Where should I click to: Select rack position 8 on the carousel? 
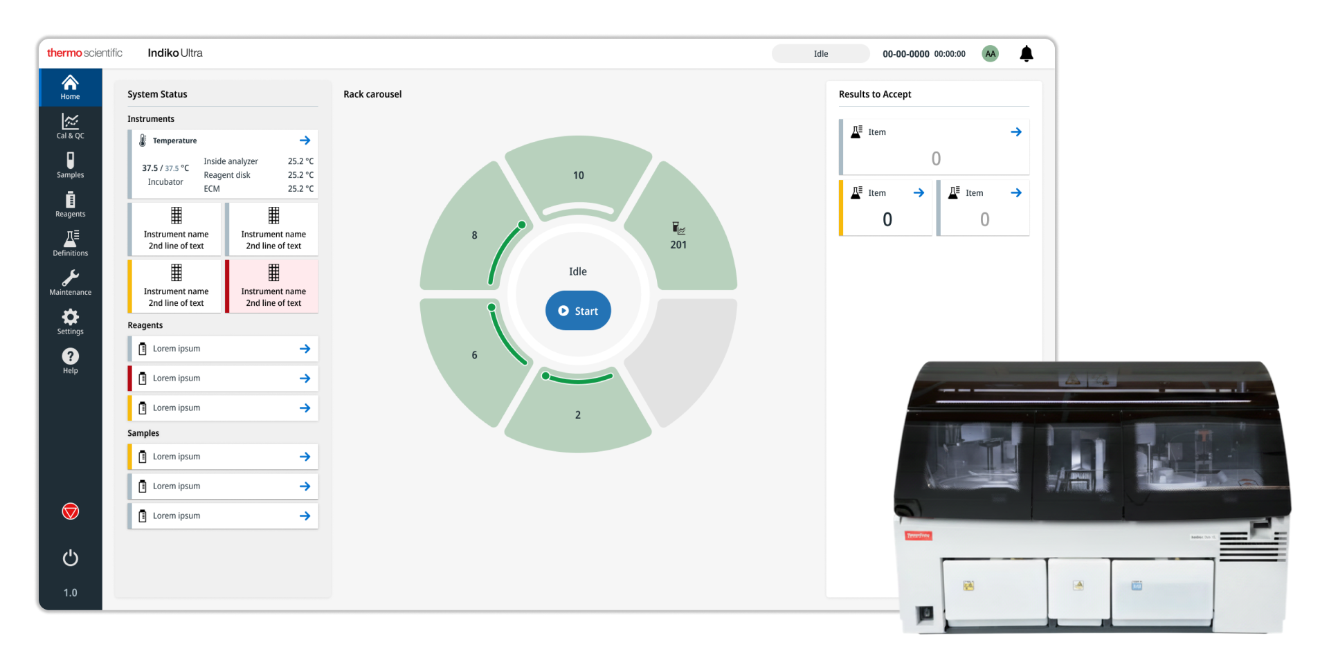(x=474, y=235)
